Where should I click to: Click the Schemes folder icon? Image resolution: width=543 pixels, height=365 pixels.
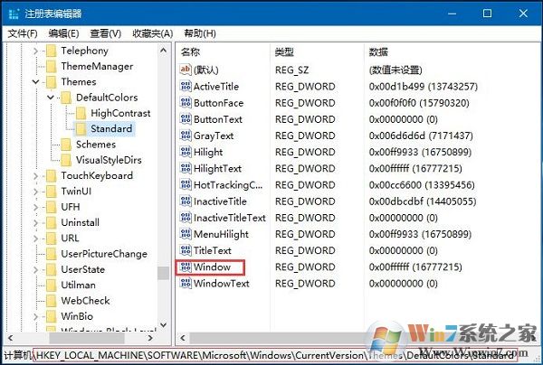tap(66, 145)
